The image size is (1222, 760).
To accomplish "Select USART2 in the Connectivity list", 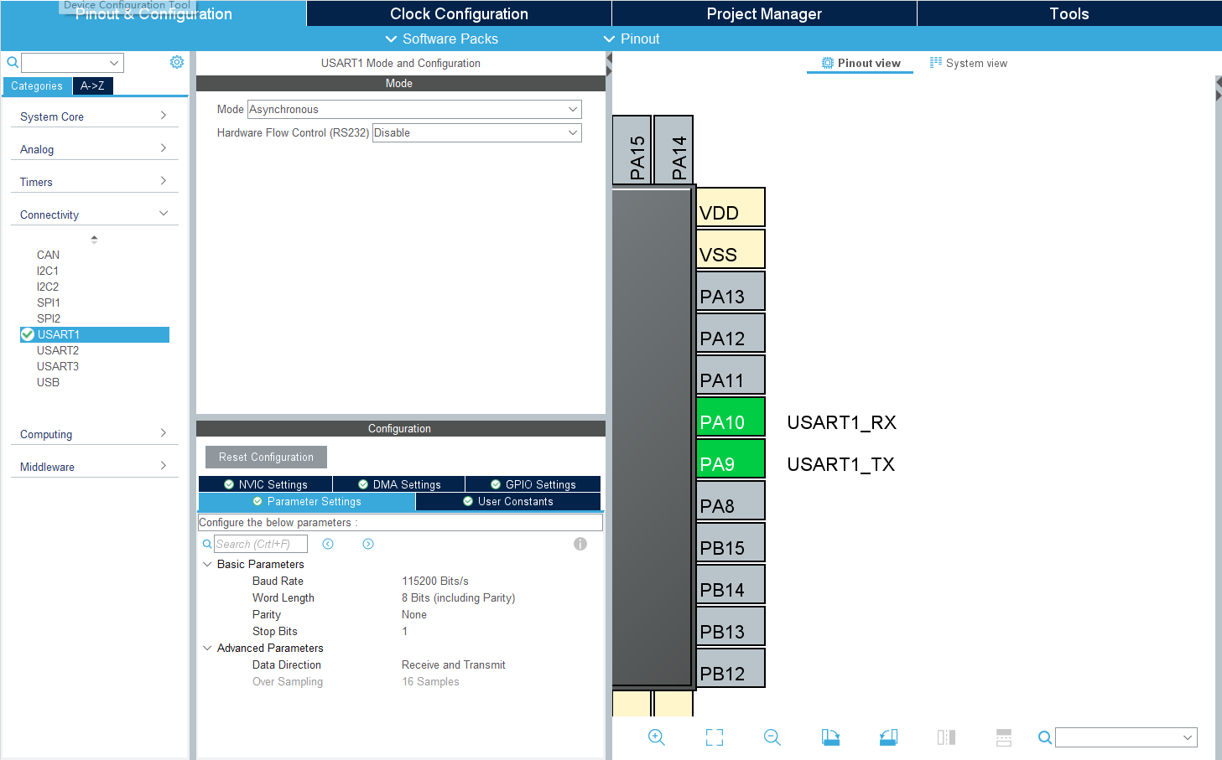I will [x=56, y=350].
